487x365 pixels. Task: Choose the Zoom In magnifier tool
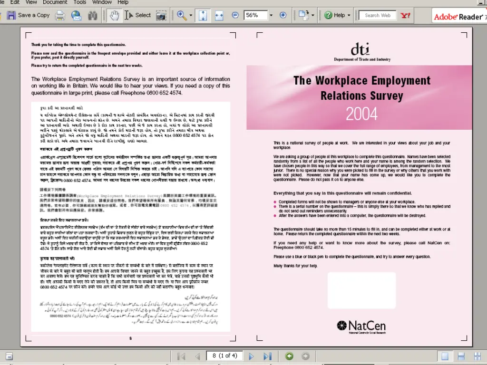[x=182, y=15]
